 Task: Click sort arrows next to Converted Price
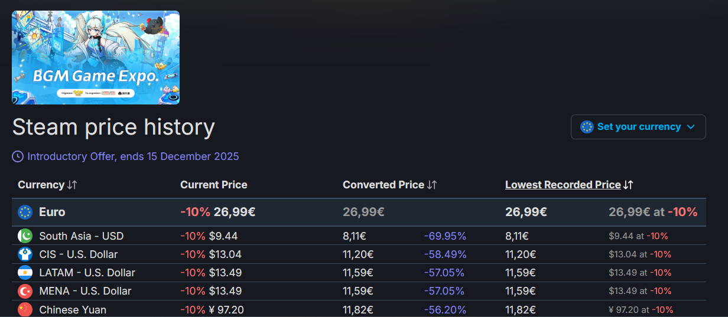tap(432, 185)
